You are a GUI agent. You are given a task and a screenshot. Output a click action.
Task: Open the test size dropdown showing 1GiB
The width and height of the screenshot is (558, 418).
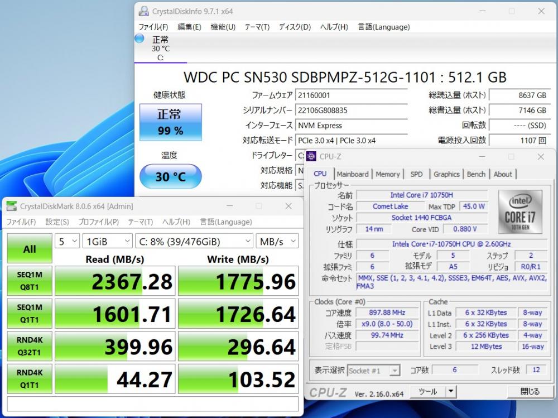108,242
